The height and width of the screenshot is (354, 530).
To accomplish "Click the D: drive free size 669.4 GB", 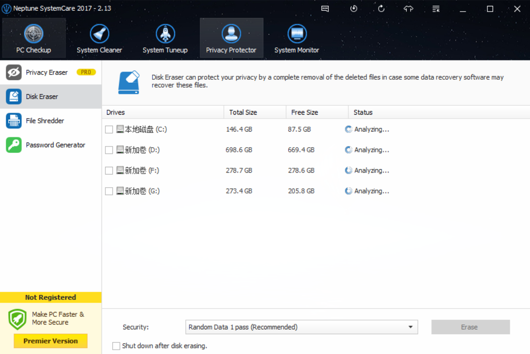I will (301, 150).
